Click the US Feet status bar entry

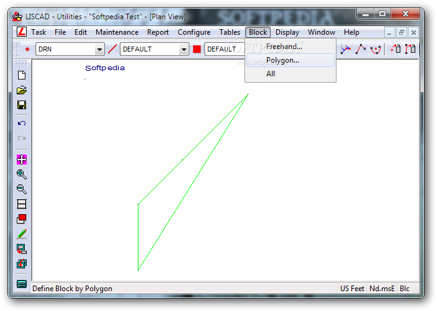352,289
